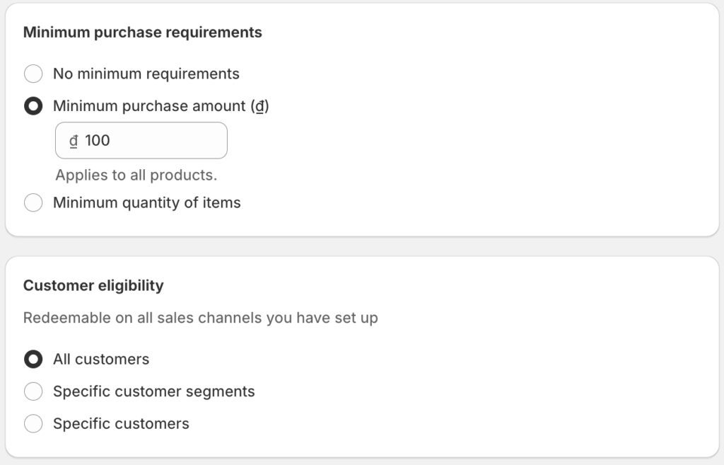
Task: Pick the Specific customers radio circle
Action: (33, 424)
